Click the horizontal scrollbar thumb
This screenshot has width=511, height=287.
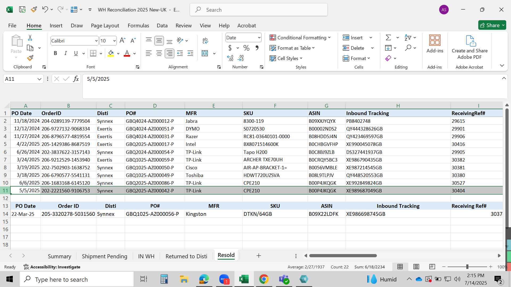coord(343,256)
